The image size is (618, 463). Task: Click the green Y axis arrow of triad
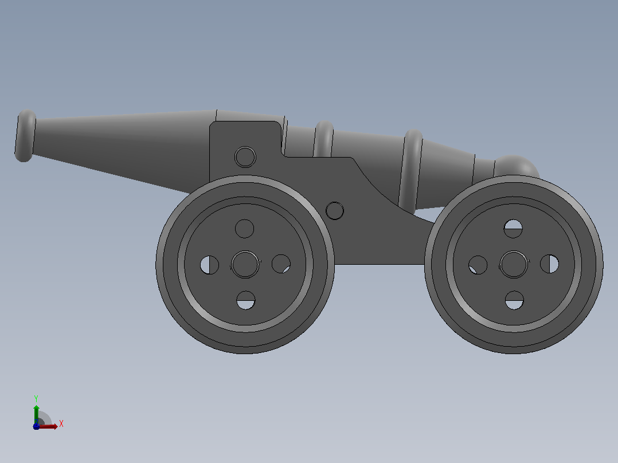[x=36, y=413]
